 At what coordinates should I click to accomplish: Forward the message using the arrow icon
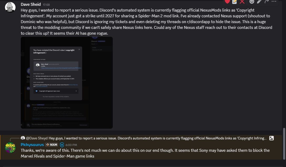[x=267, y=2]
